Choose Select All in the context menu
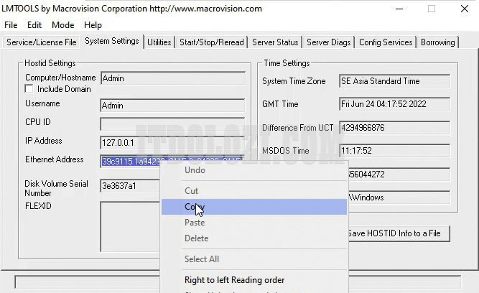Screen dimensions: 479x293 tap(254, 259)
